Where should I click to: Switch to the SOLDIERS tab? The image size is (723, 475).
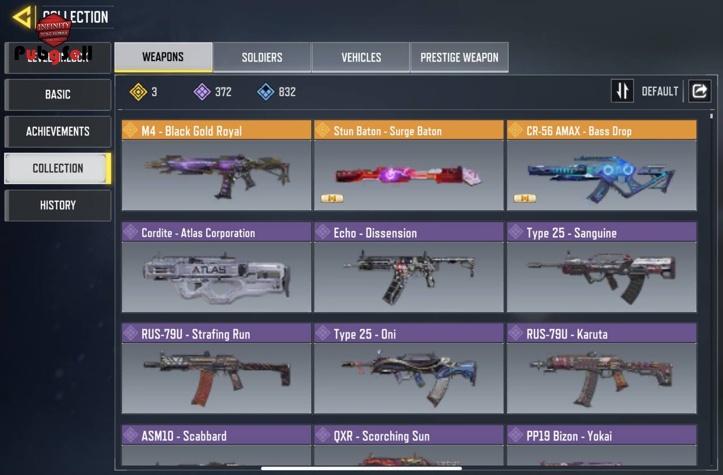tap(262, 58)
